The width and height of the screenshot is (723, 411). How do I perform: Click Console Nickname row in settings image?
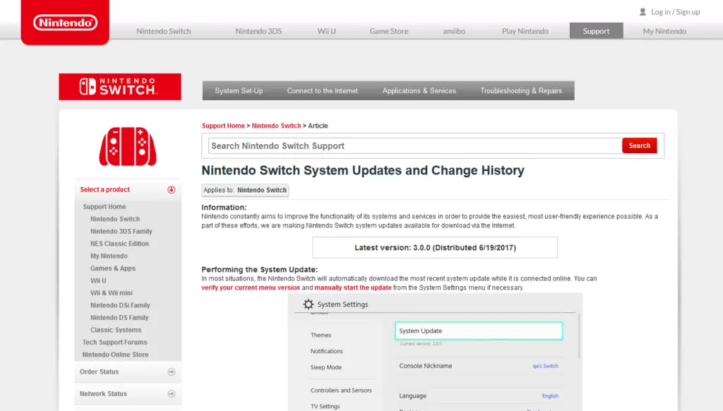[x=479, y=366]
